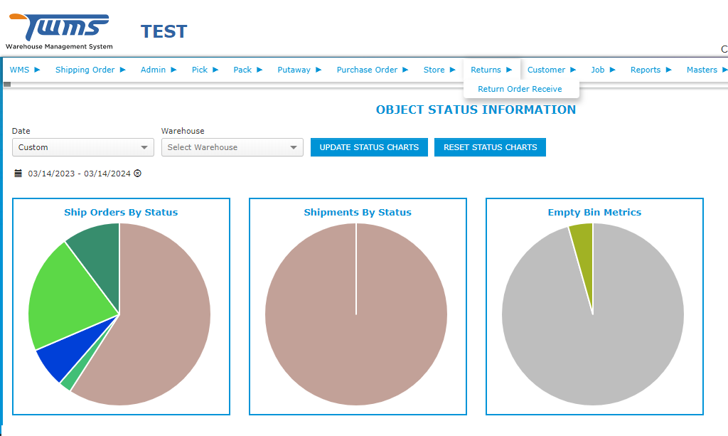
Task: Click the UPDATE STATUS CHARTS button
Action: (369, 147)
